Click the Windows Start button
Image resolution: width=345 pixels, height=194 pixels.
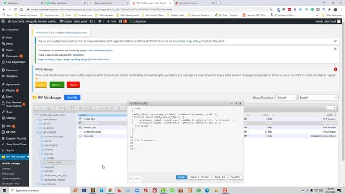click(4, 190)
